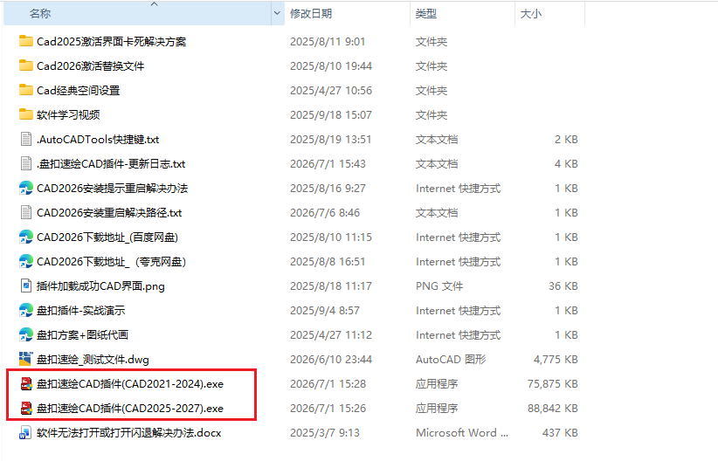
Task: Click the size value 75,875 KB
Action: pyautogui.click(x=553, y=384)
